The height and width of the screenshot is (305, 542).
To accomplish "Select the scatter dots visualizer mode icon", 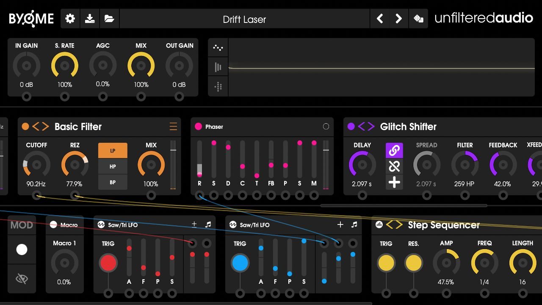I will [x=218, y=47].
